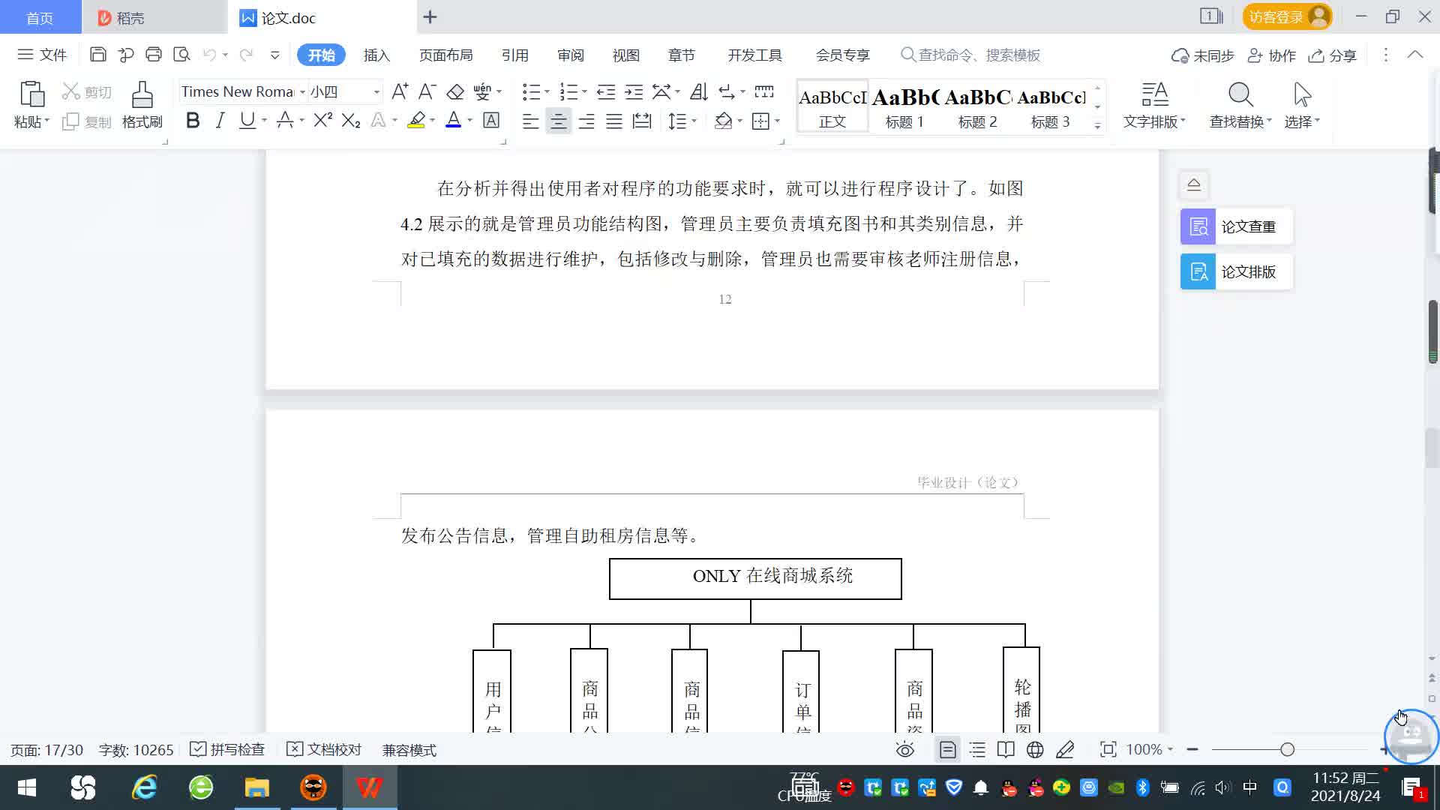Click fit-to-page zoom icon
This screenshot has height=810, width=1440.
1108,749
